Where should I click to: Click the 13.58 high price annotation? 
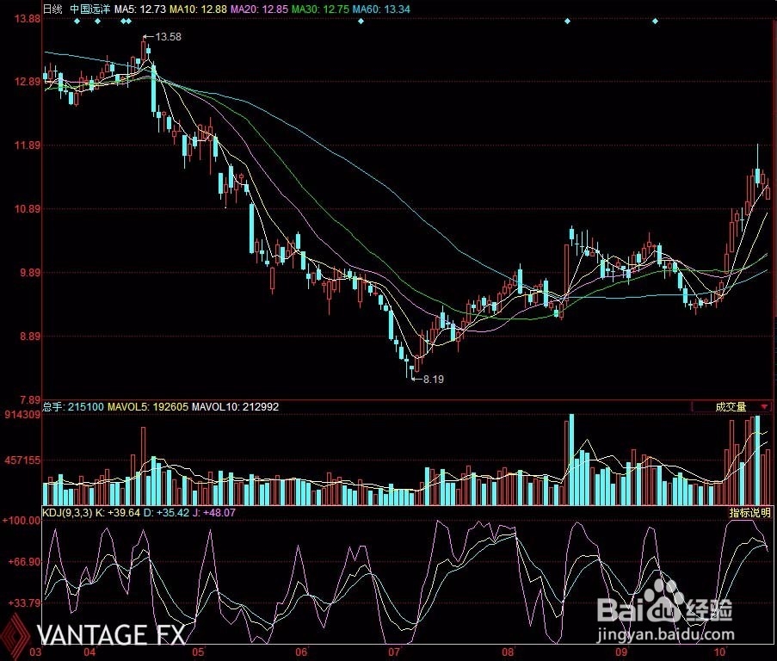(168, 37)
